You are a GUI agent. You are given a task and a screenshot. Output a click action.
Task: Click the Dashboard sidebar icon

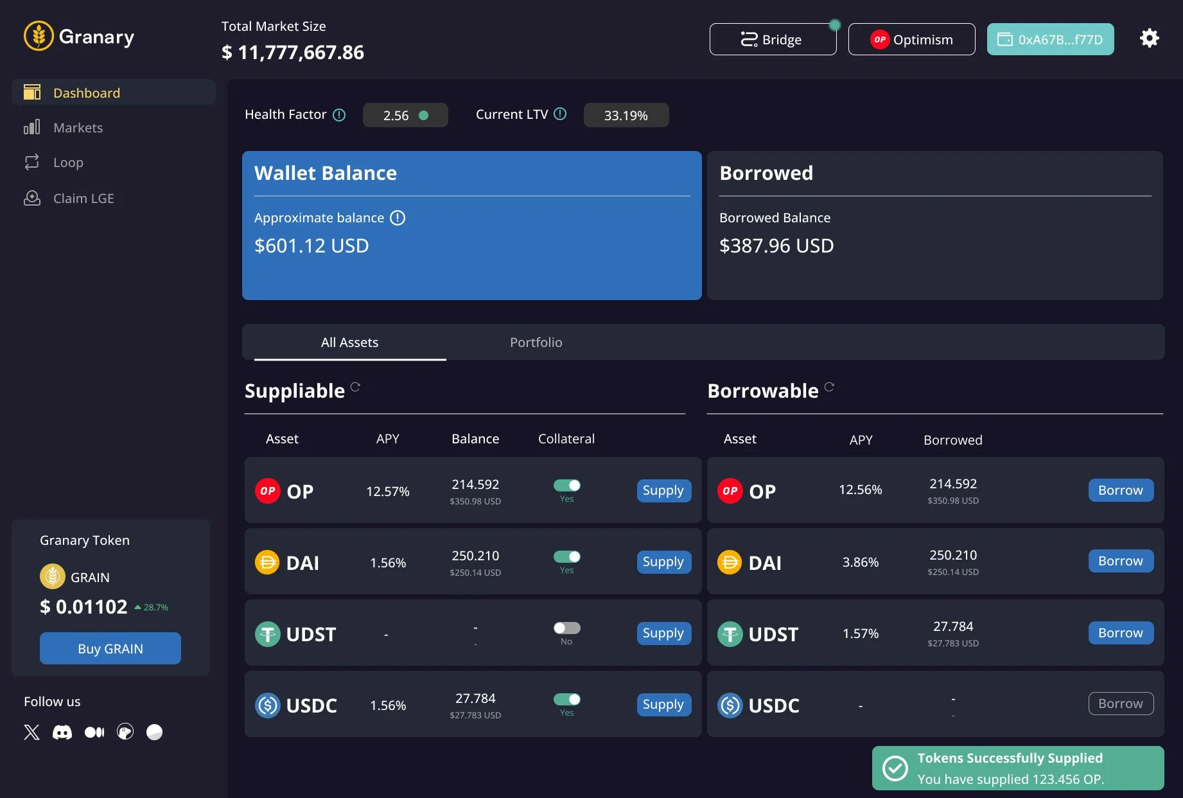tap(32, 92)
